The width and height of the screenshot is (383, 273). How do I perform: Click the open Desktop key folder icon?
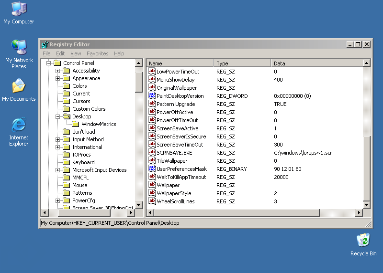click(67, 116)
